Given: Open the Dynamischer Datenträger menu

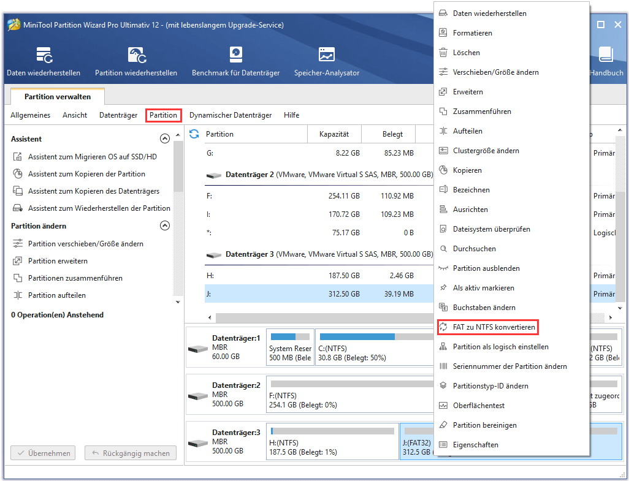Looking at the screenshot, I should tap(231, 115).
